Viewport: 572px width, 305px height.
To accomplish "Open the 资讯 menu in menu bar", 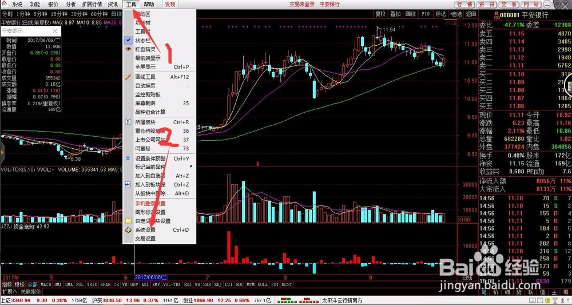I will pyautogui.click(x=113, y=5).
